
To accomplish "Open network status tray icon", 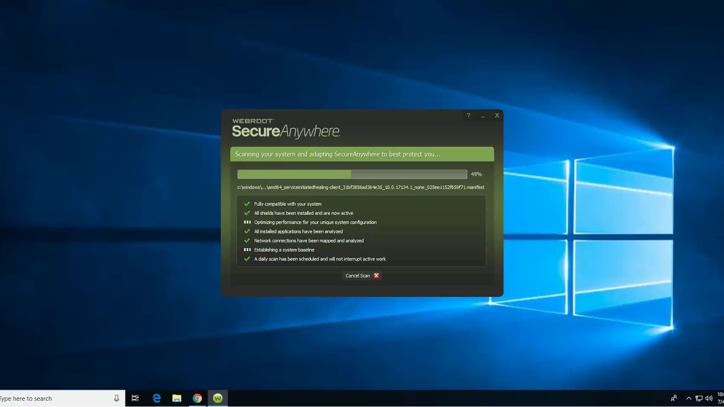I will pos(699,399).
